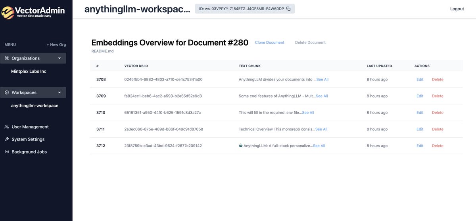Click README.md document name
This screenshot has height=221, width=476.
(x=102, y=51)
